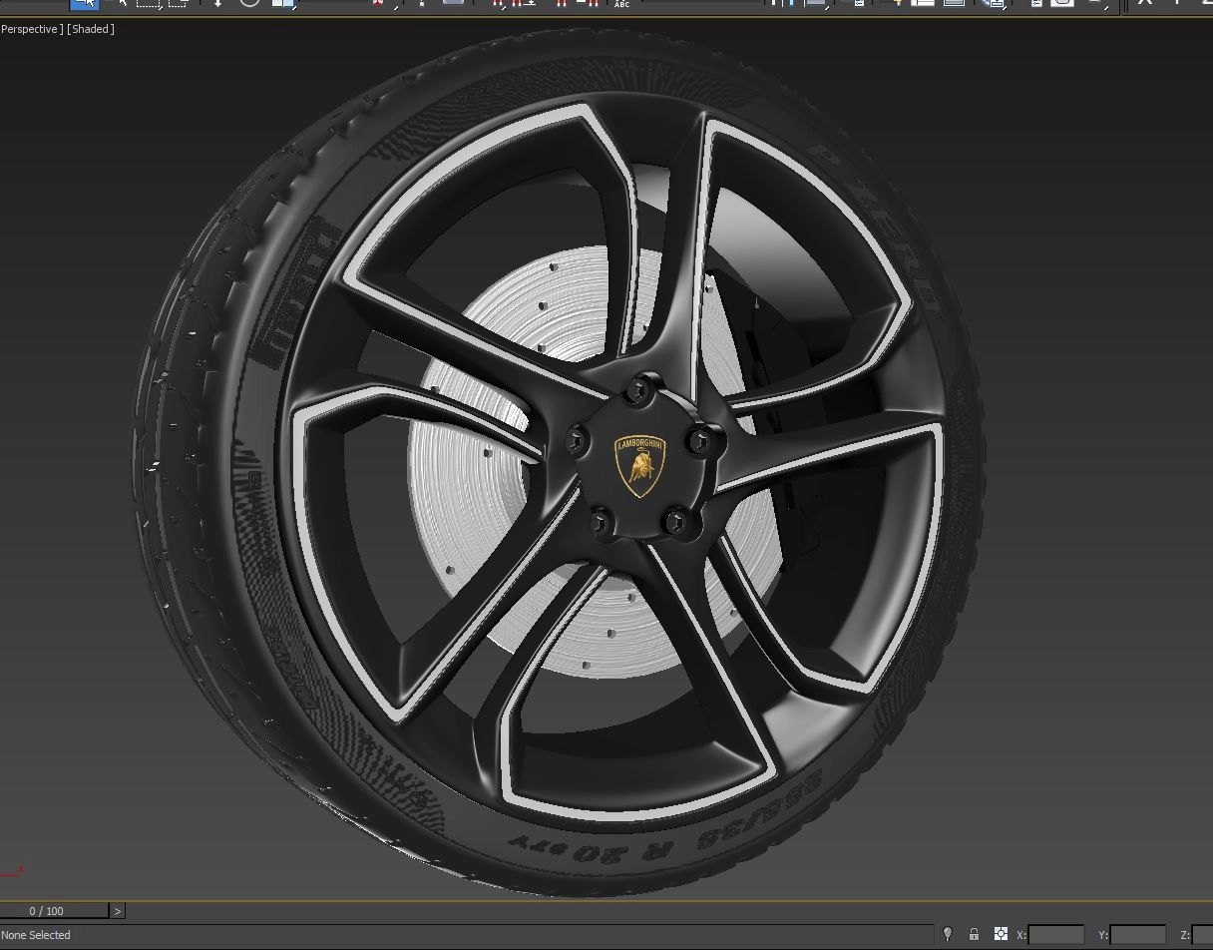Screen dimensions: 1213x950
Task: Select the Select and Move tool
Action: coord(217,3)
